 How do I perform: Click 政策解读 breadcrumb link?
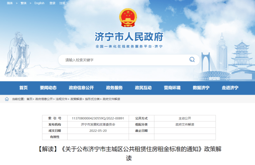pos(76,99)
